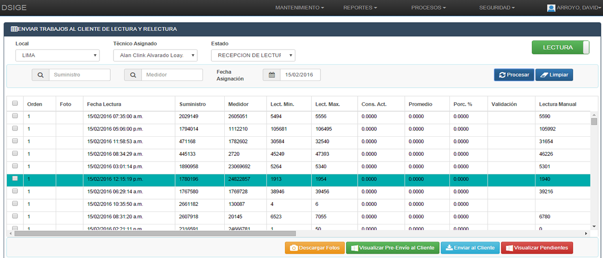The width and height of the screenshot is (603, 258).
Task: Open the PROCESOS menu
Action: (x=428, y=8)
